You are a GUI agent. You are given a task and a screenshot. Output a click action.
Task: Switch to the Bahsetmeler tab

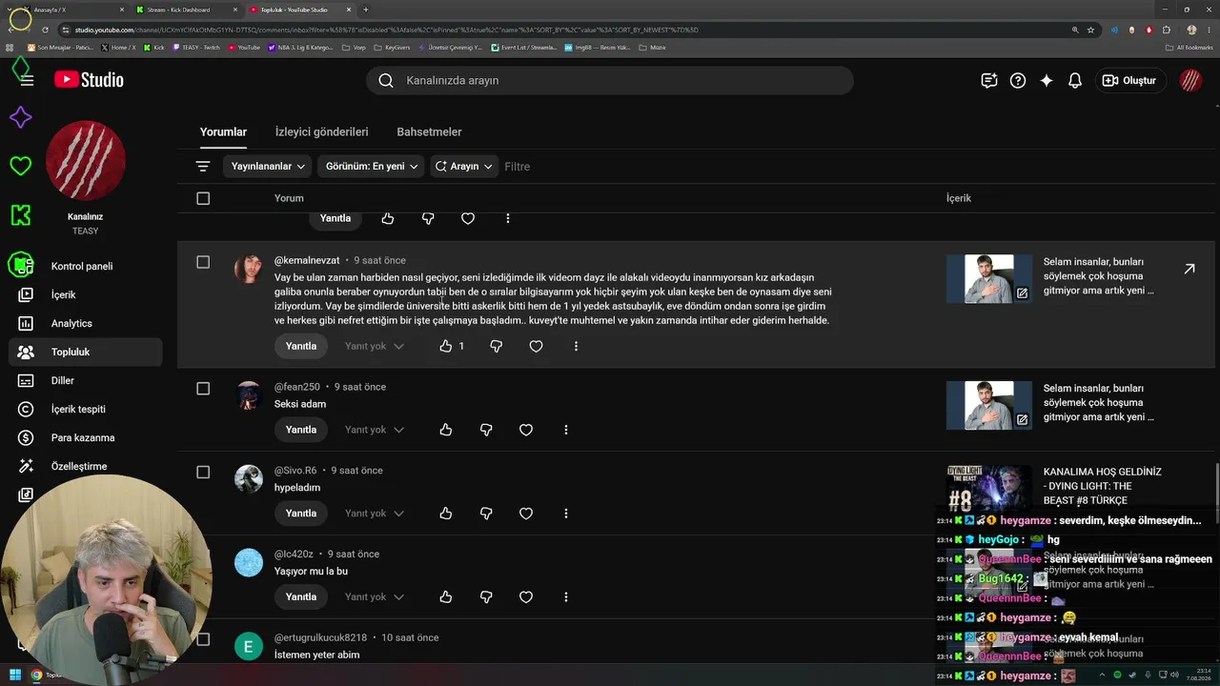click(429, 132)
